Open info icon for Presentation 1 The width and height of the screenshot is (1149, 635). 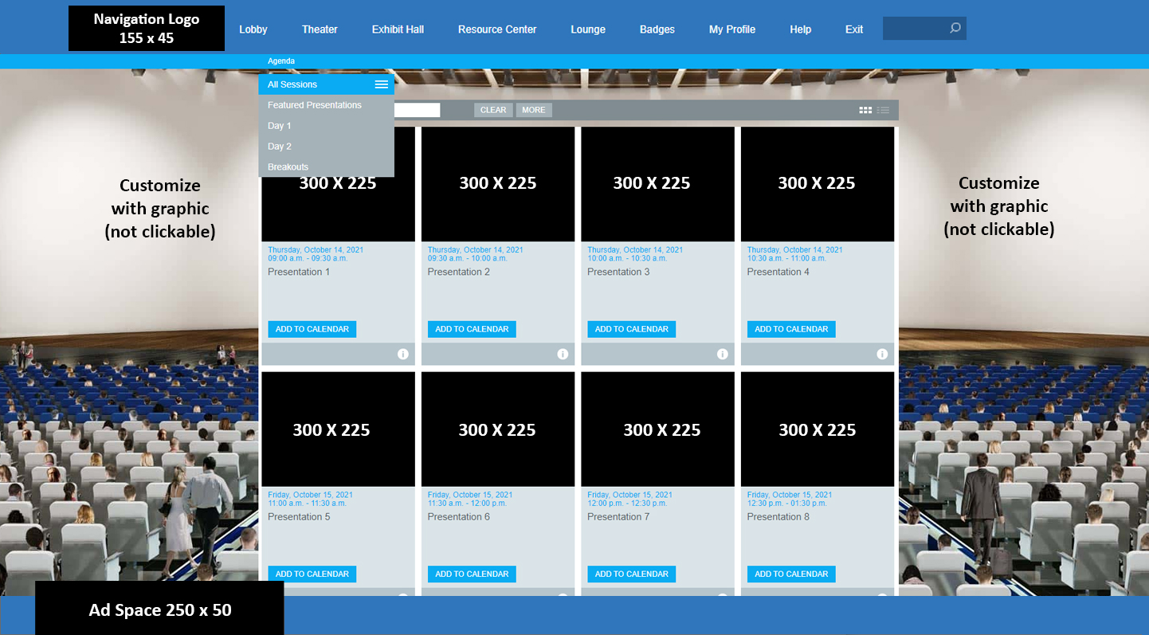(x=403, y=354)
